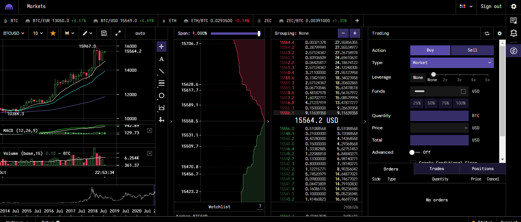Screen dimensions: 521x222
Task: Switch to the Orders tab
Action: tap(391, 169)
